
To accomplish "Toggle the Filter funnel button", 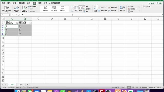I will pos(80,8).
